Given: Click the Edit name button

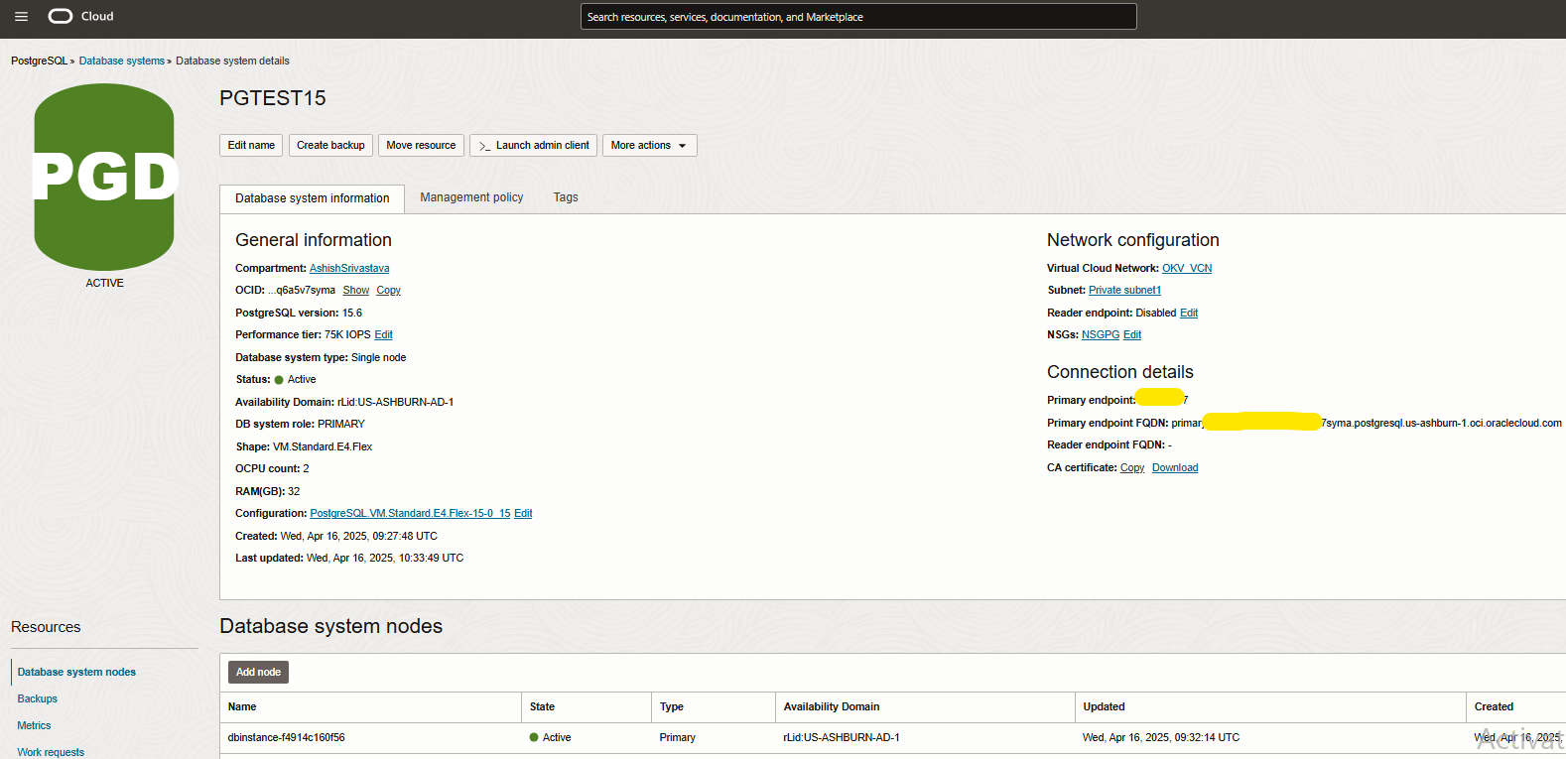Looking at the screenshot, I should tap(251, 145).
